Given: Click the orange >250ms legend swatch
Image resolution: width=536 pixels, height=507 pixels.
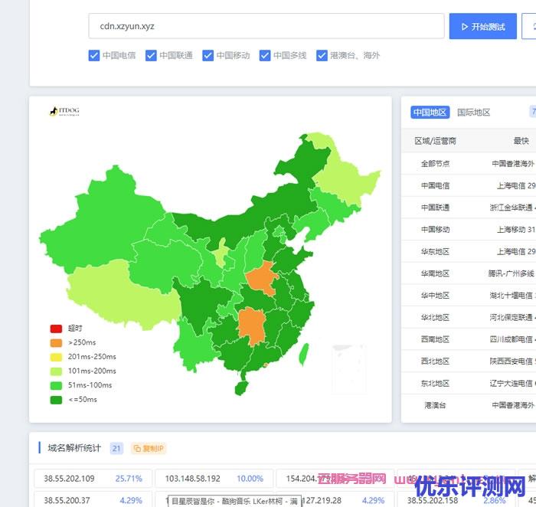Looking at the screenshot, I should [x=56, y=342].
